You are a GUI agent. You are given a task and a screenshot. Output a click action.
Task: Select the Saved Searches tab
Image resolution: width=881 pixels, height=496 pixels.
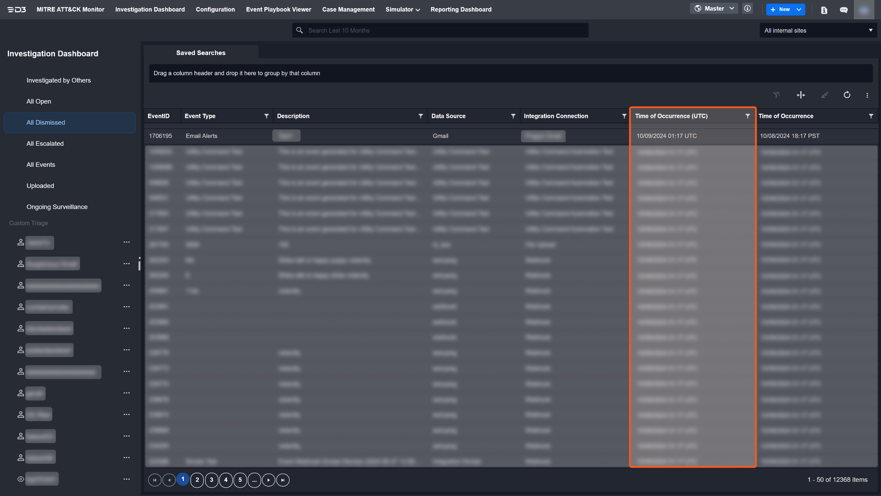pyautogui.click(x=200, y=53)
